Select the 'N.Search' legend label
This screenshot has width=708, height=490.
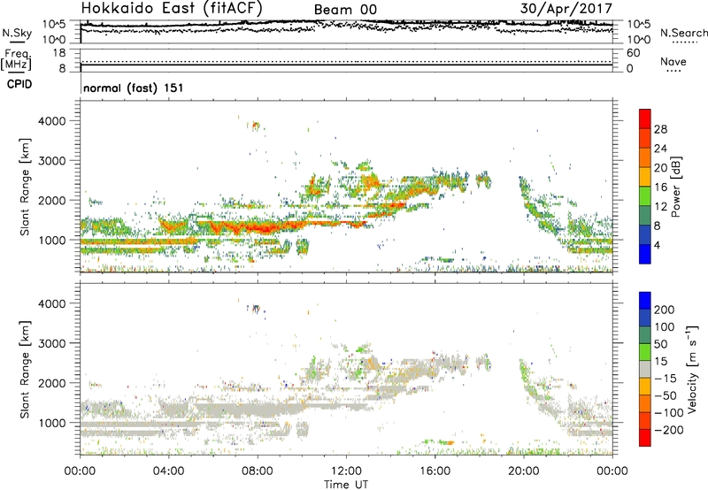683,33
